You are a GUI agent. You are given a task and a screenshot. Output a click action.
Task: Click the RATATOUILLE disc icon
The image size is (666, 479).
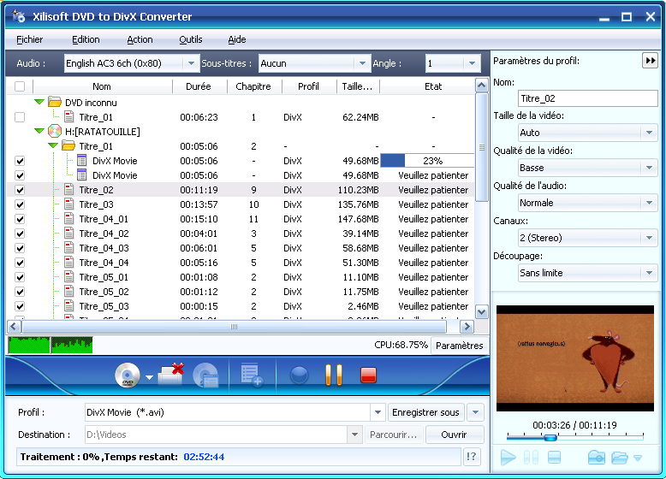point(55,131)
